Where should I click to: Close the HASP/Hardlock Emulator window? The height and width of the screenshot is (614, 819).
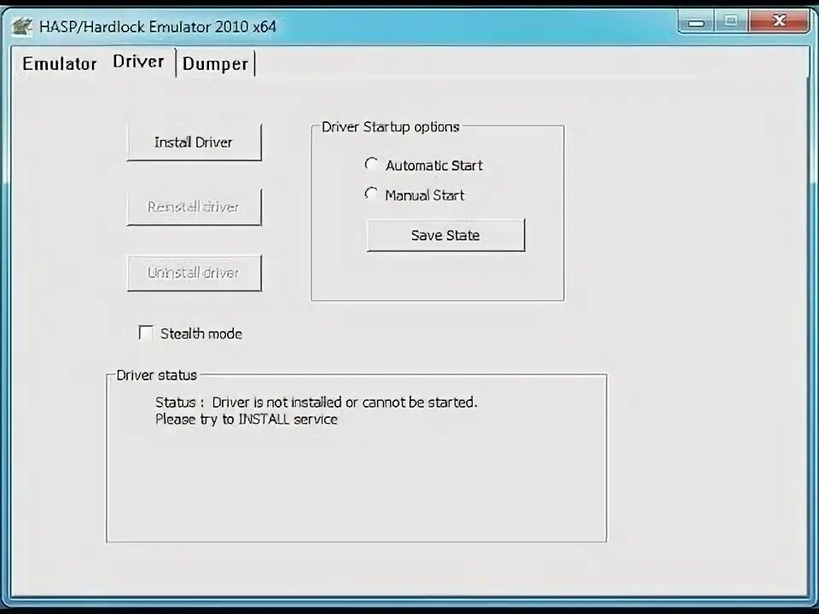pos(779,21)
